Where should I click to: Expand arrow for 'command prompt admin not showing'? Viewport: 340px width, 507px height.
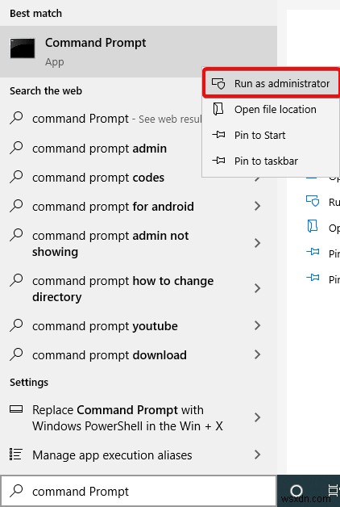pos(257,243)
